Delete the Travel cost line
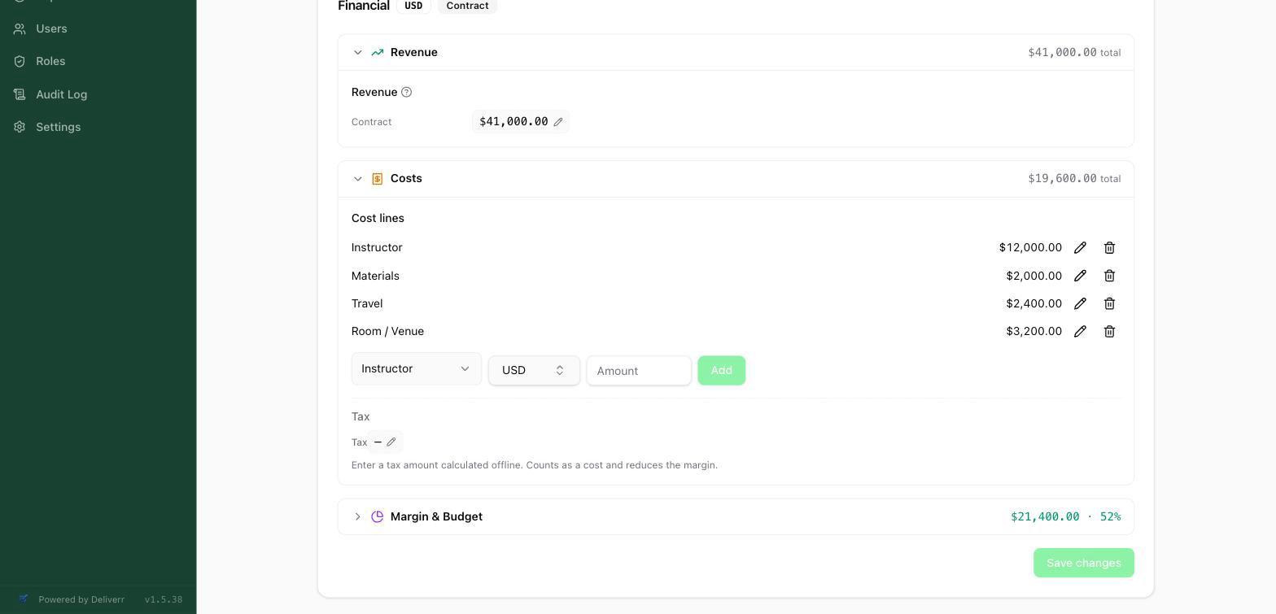Viewport: 1276px width, 614px height. 1109,303
